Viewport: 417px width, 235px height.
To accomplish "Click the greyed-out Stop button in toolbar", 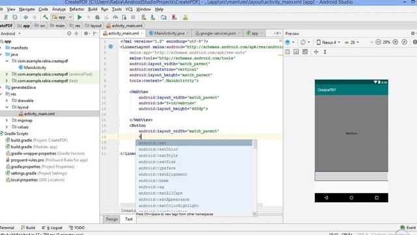I will tap(133, 18).
